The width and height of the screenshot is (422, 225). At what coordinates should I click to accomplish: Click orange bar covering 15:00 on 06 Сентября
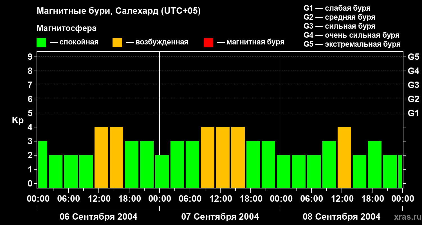pyautogui.click(x=116, y=157)
